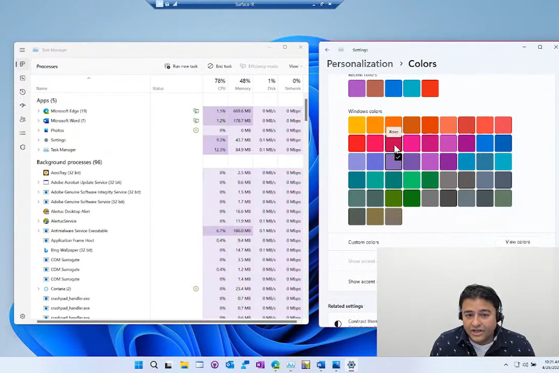
Task: Click suspended status icon on Photos row
Action: tap(196, 131)
